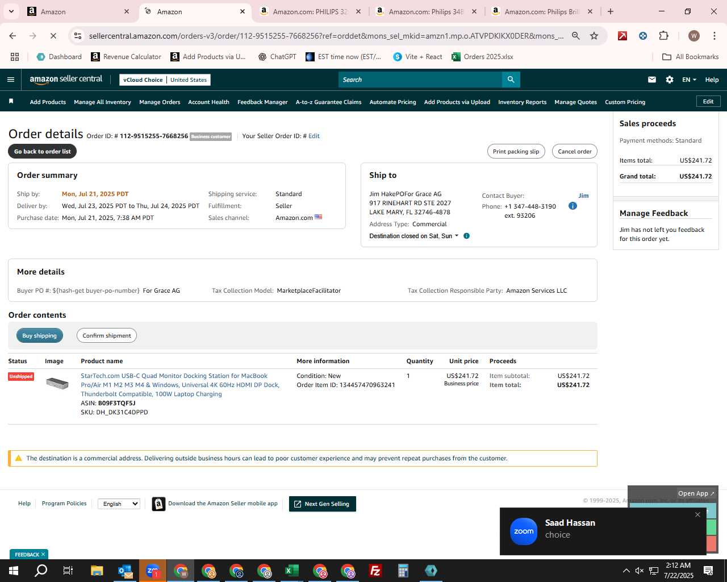Expand the EN language dropdown
727x582 pixels.
[689, 80]
